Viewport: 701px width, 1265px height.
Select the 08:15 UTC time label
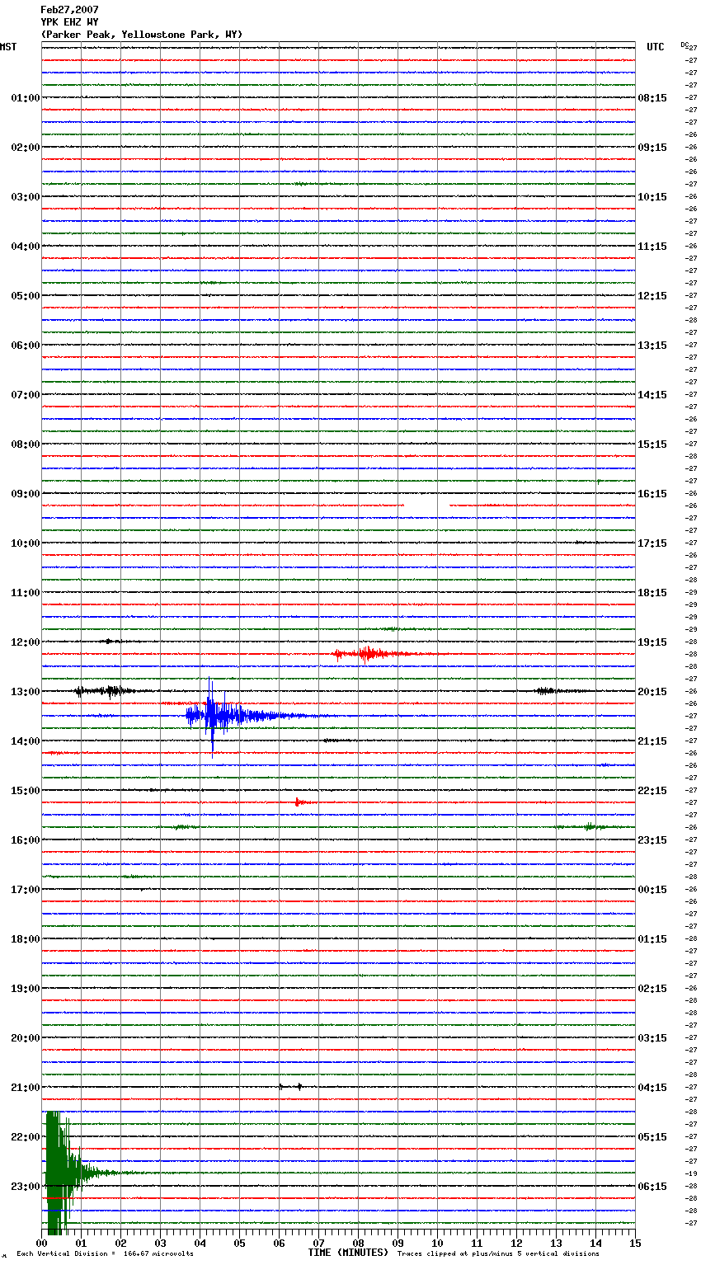652,98
